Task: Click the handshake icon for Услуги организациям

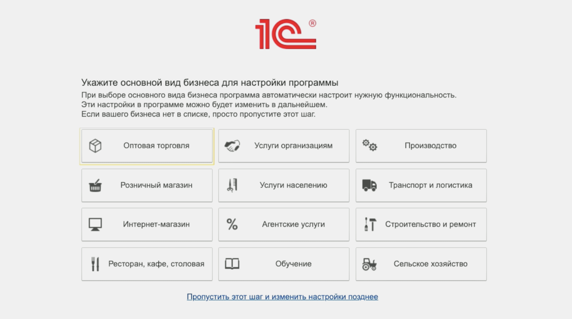Action: (x=232, y=146)
